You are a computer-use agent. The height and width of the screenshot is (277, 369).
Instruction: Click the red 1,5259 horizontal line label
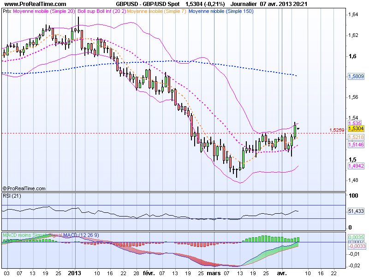[x=337, y=130]
